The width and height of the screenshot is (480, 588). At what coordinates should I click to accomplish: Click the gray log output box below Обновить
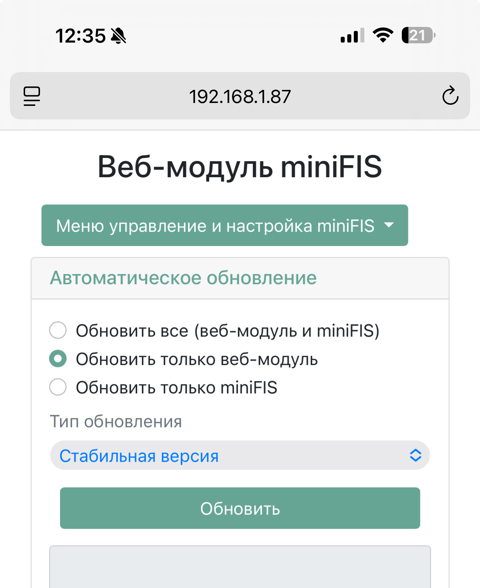click(240, 567)
